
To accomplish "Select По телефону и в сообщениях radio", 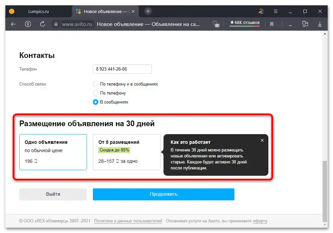I will point(96,84).
